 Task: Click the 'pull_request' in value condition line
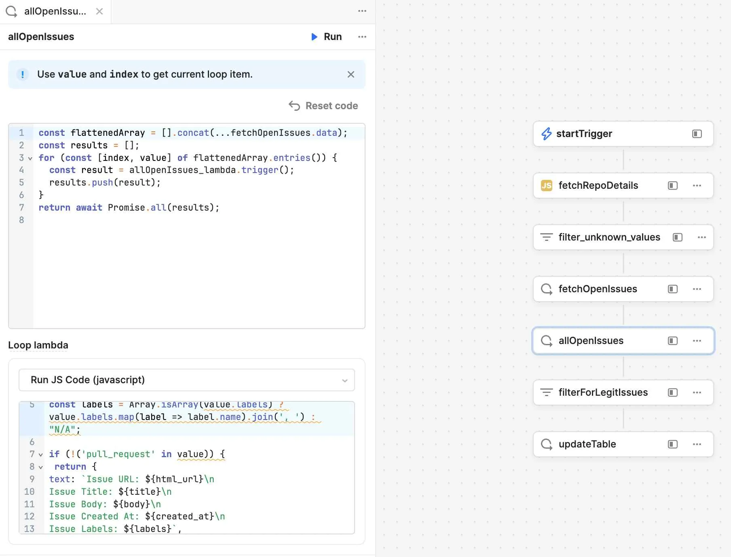click(x=137, y=454)
